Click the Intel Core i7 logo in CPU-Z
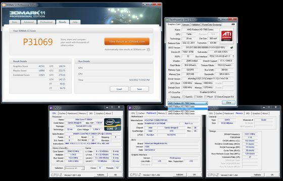283x181 pixels. click(113, 124)
